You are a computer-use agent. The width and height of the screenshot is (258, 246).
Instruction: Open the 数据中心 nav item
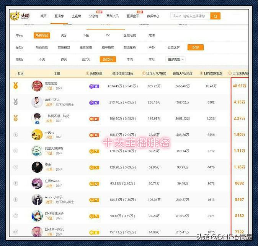[x=153, y=16]
